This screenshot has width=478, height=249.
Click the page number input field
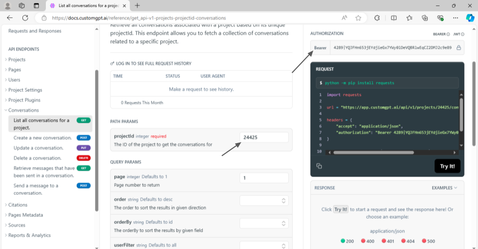pos(264,178)
